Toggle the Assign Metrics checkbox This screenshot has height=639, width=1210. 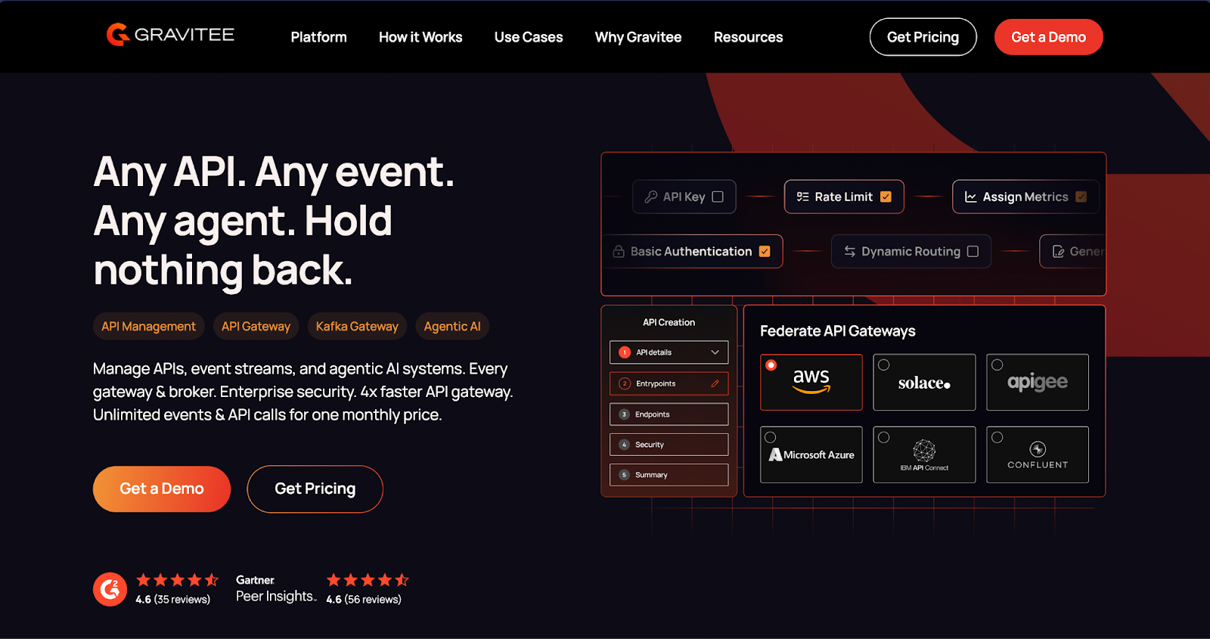pos(1081,197)
